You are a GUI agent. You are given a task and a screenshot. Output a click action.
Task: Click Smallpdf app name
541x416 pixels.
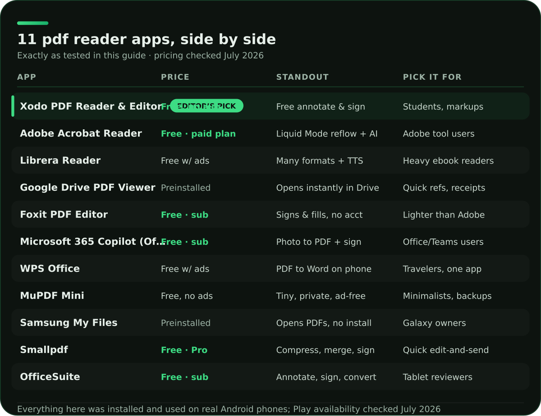44,350
